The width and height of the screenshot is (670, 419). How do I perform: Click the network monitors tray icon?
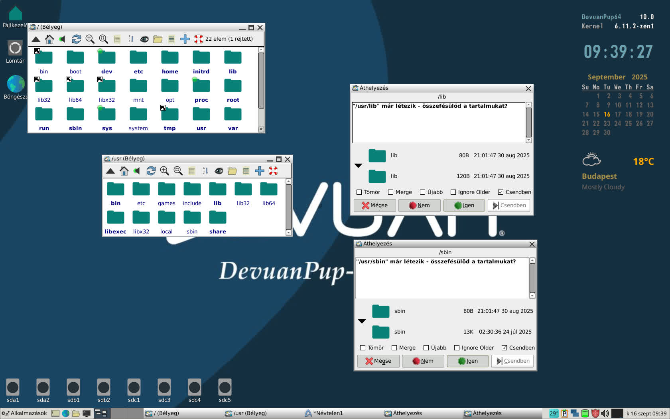pyautogui.click(x=575, y=413)
